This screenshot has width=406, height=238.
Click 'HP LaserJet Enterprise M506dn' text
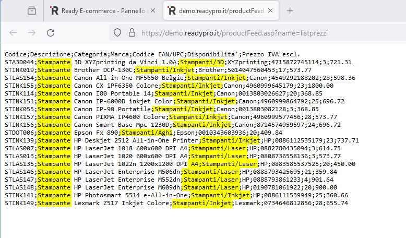tap(127, 172)
